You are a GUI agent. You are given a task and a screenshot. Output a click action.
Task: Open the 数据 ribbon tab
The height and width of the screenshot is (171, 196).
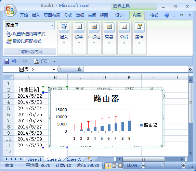(80, 15)
